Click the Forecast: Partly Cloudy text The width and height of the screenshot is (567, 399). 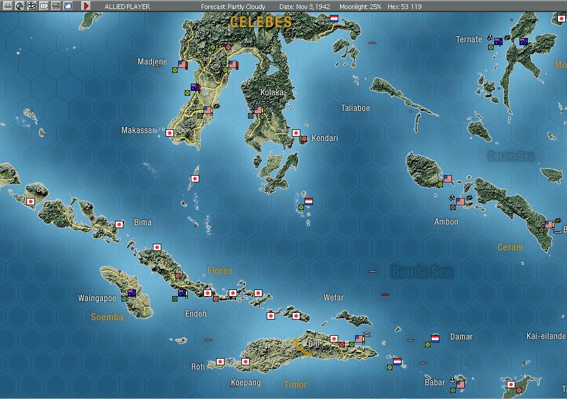pyautogui.click(x=233, y=7)
